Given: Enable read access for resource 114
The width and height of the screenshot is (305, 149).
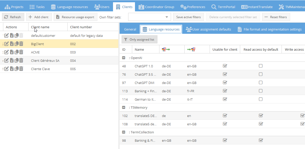Looking at the screenshot, I should pos(261,99).
